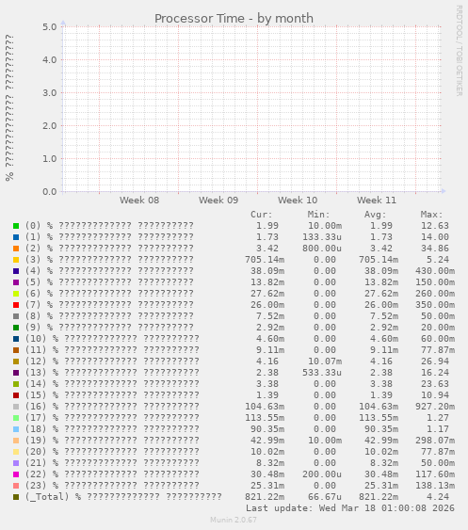Click the rotated y-axis percent label
Viewport: 468px width, 530px height.
pos(9,107)
